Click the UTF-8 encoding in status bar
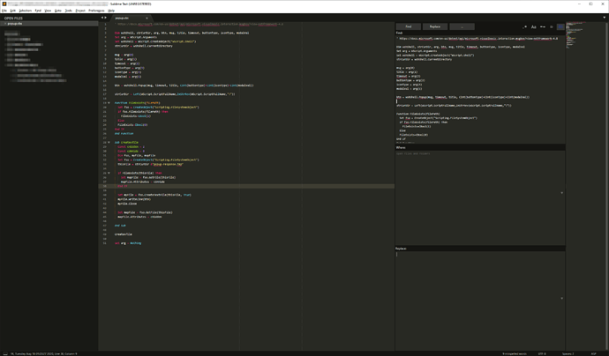The width and height of the screenshot is (609, 356). point(542,353)
